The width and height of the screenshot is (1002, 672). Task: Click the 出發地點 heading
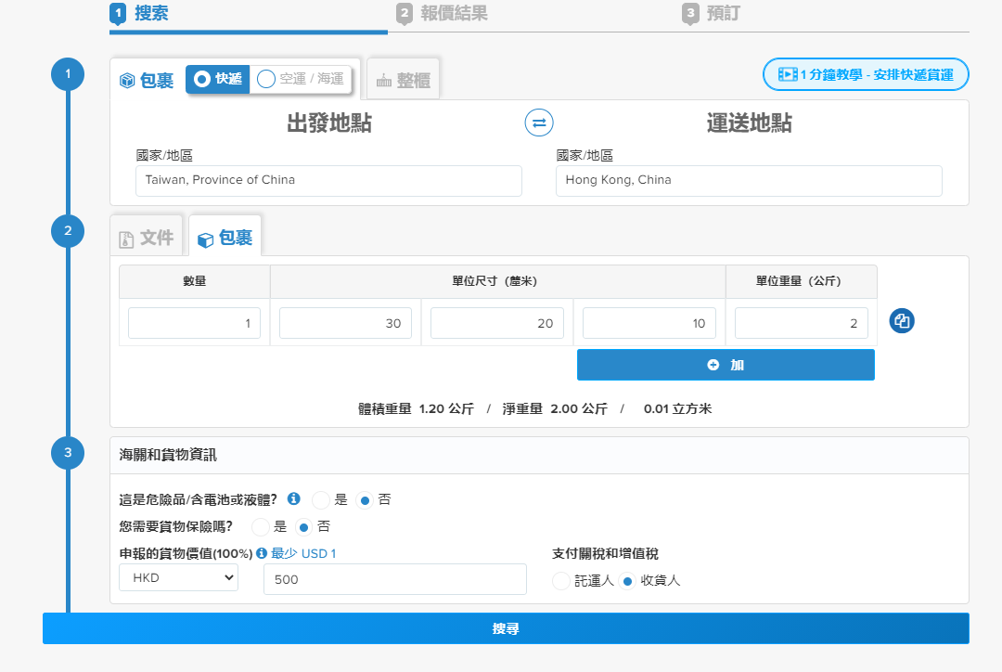point(329,123)
